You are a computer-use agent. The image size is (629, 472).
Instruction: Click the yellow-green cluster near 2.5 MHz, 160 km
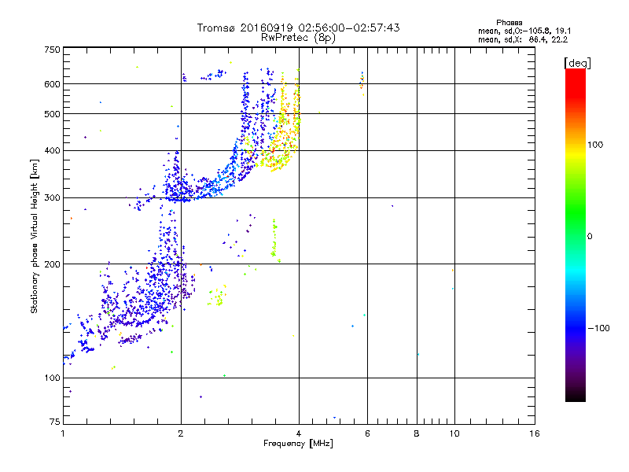[x=218, y=297]
